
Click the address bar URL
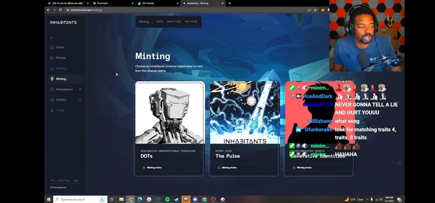coord(86,10)
